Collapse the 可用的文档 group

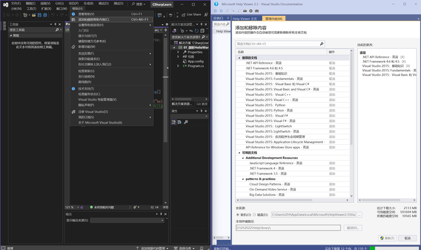pos(239,153)
